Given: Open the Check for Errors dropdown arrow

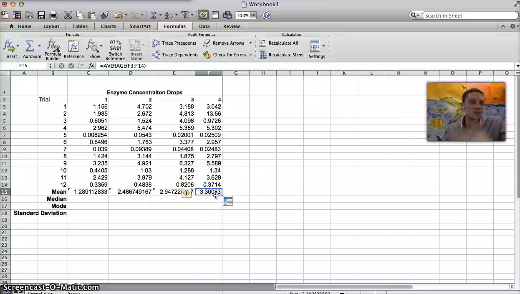Looking at the screenshot, I should 250,55.
